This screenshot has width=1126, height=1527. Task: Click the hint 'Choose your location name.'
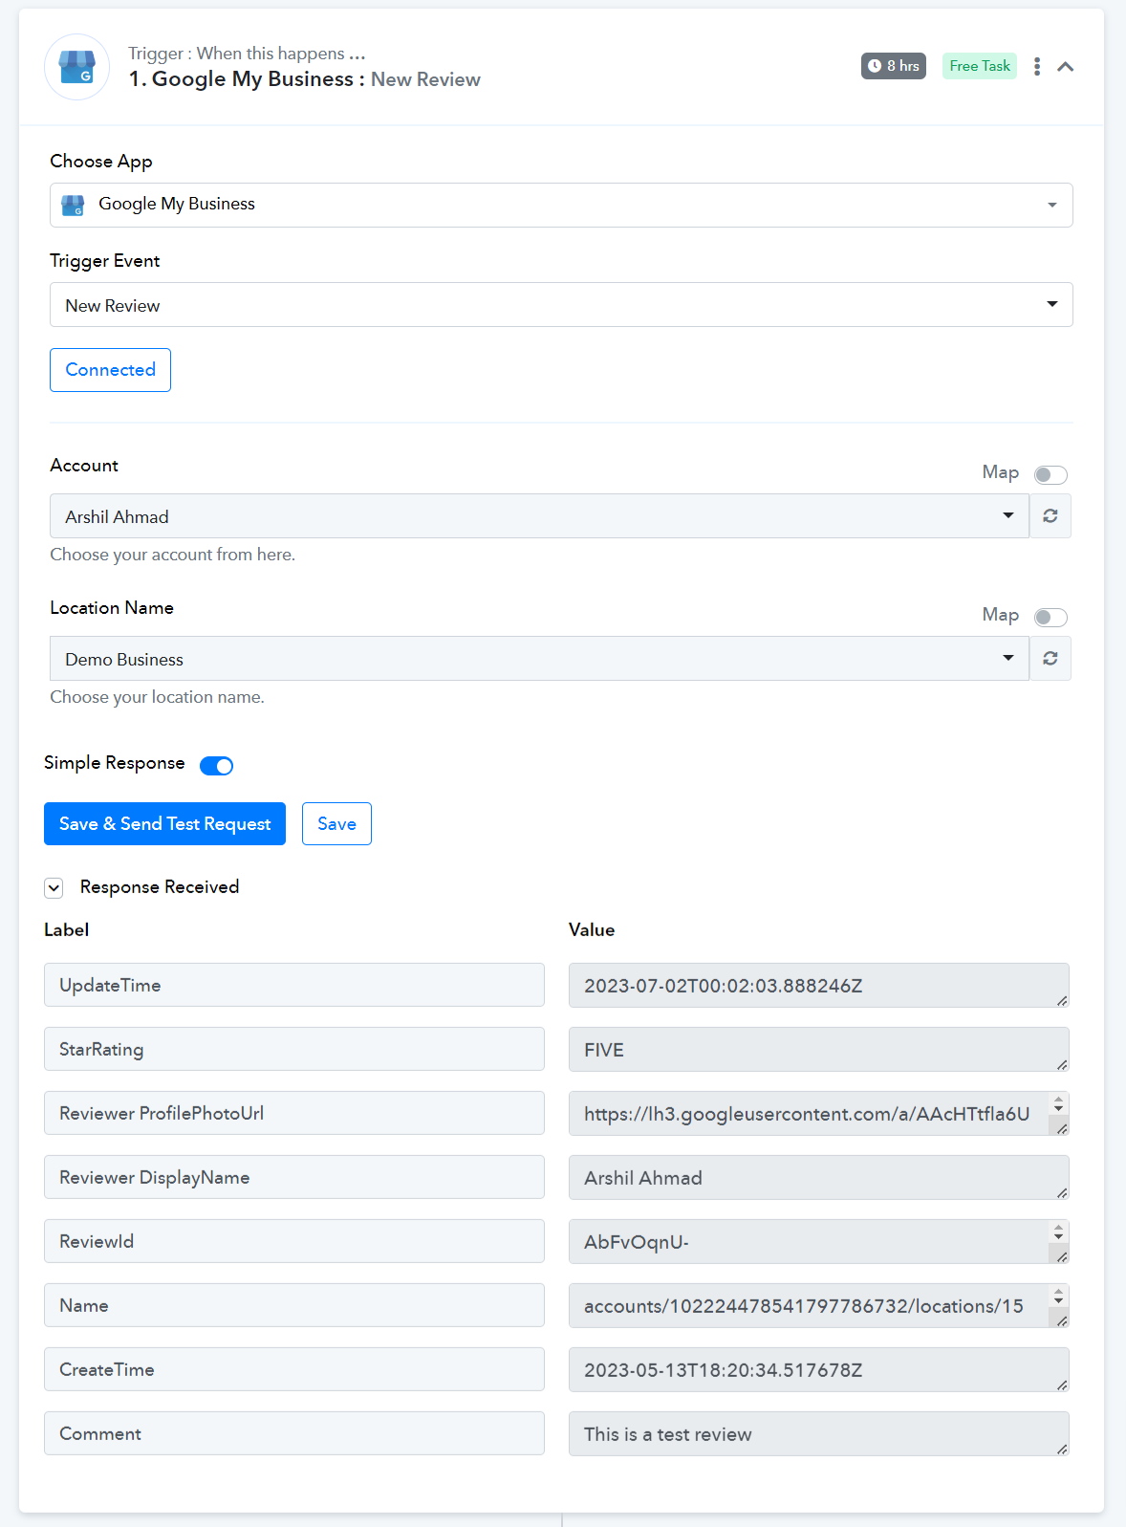pos(157,697)
